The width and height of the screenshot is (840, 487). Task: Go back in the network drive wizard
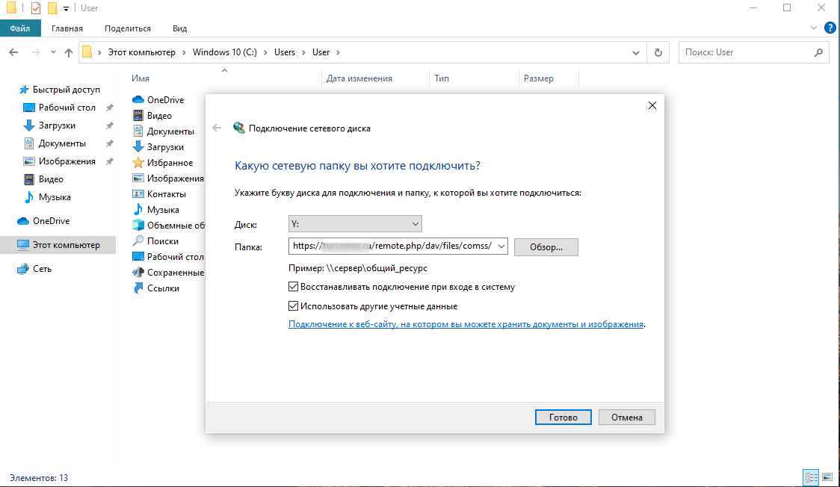pyautogui.click(x=217, y=128)
